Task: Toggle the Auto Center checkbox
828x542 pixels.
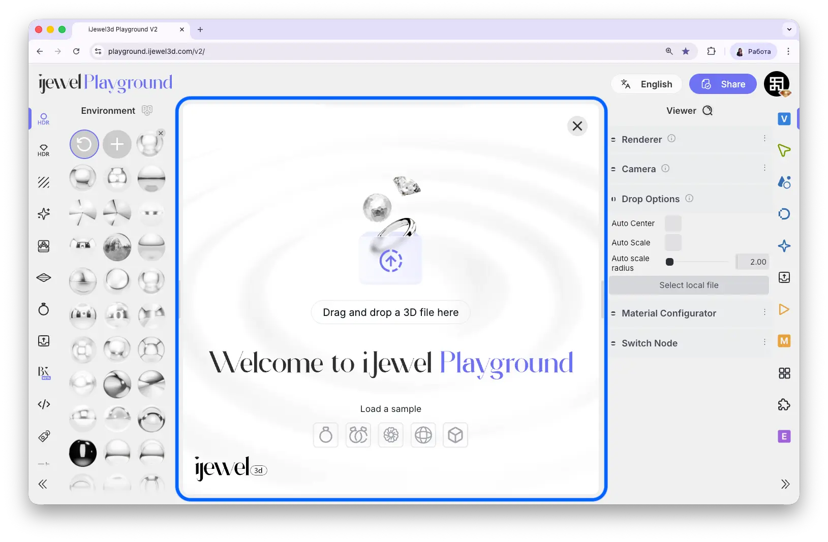Action: [x=673, y=224]
